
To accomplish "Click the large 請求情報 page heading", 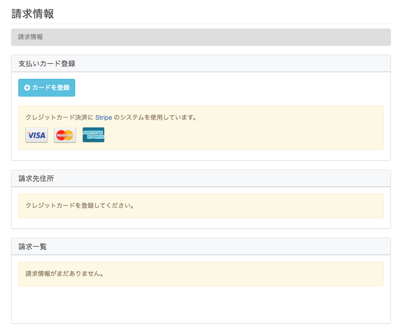I will (33, 14).
